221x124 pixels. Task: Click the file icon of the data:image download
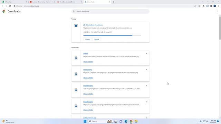pos(76,90)
